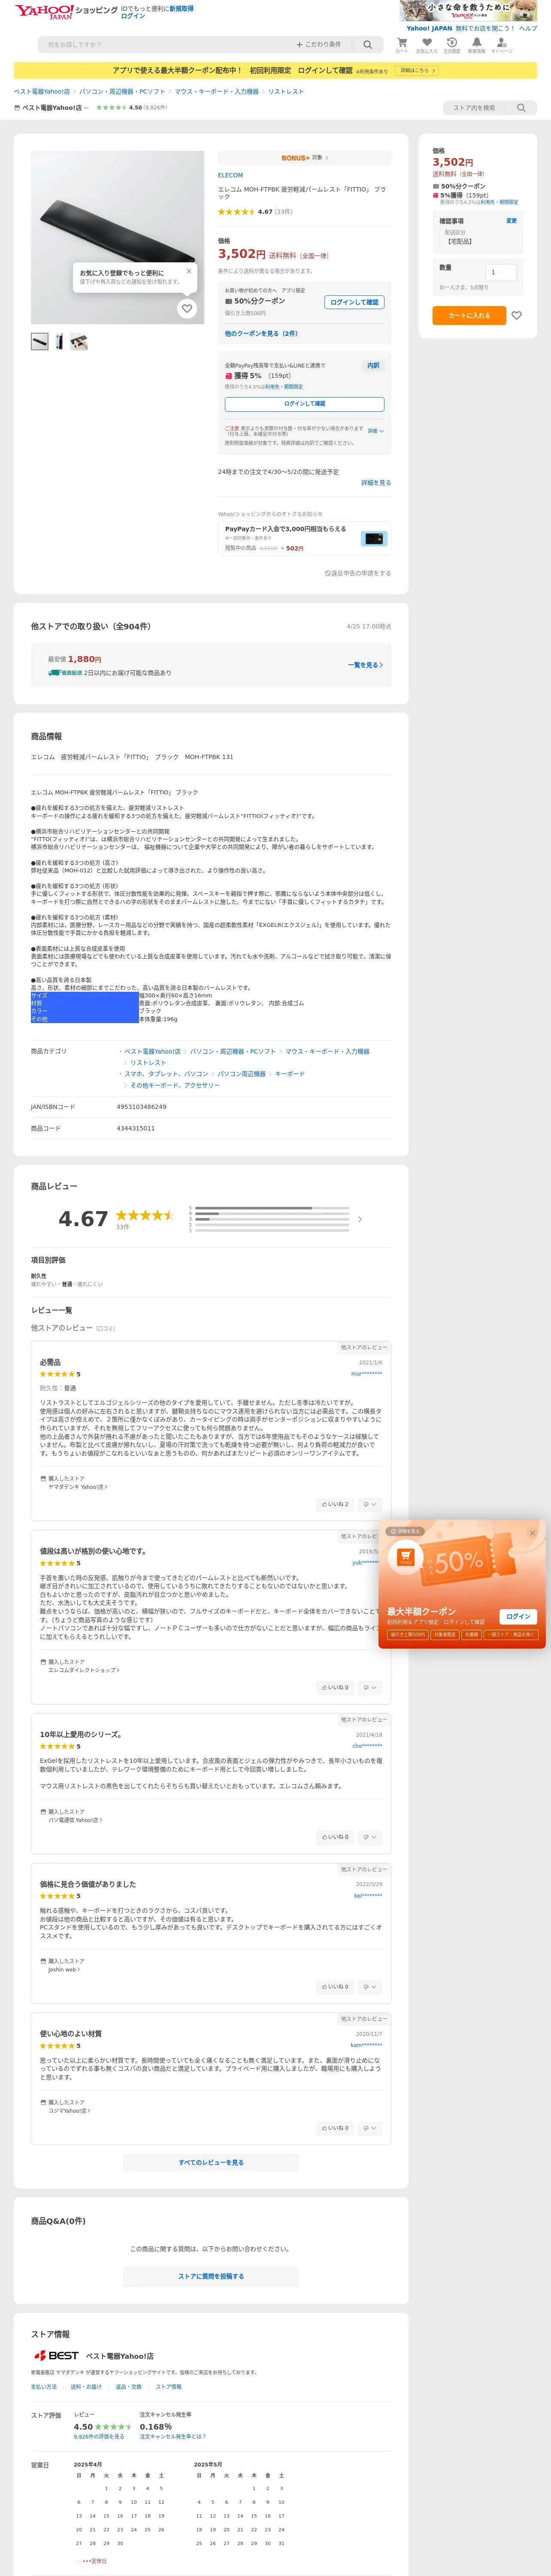
Task: Open the ストア情報 store info link
Action: 169,2387
